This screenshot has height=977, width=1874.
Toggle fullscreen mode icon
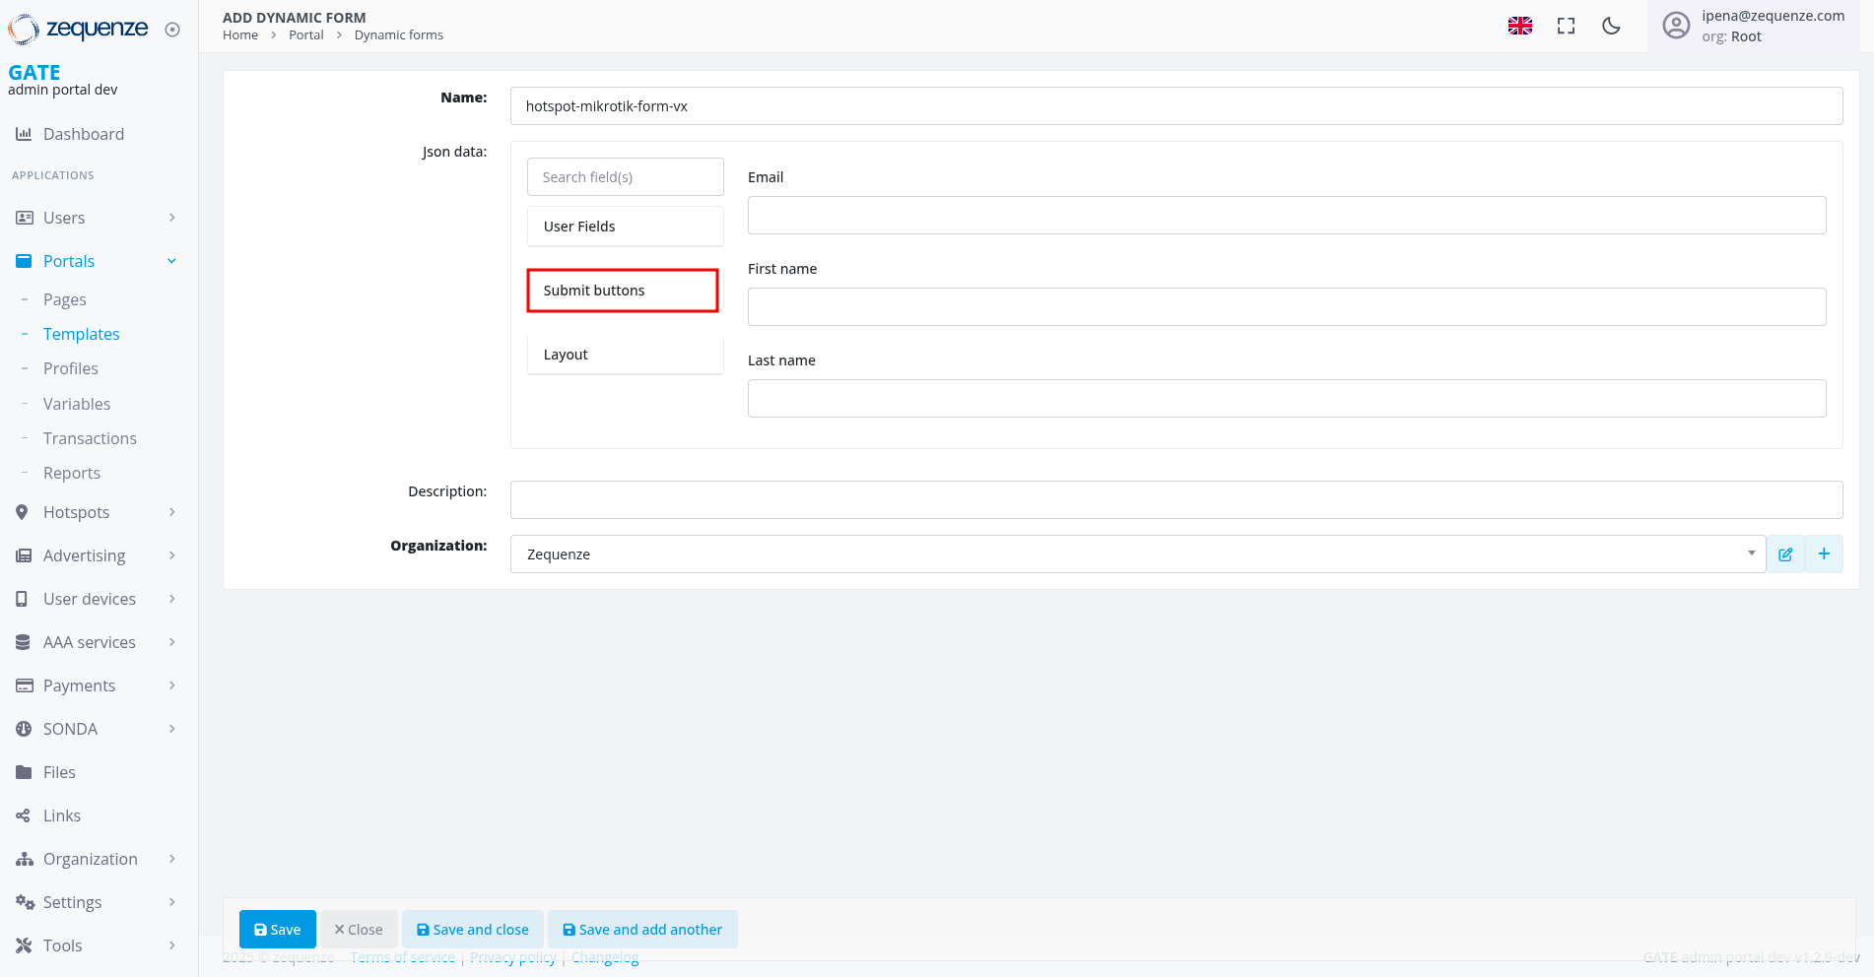pos(1566,26)
